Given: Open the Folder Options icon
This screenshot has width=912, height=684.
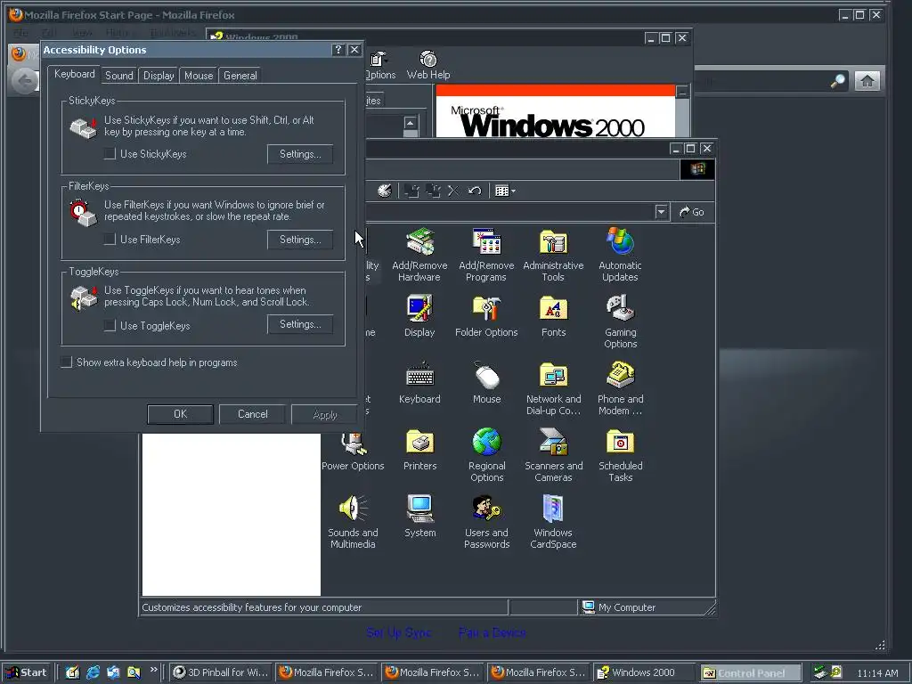Looking at the screenshot, I should point(486,316).
